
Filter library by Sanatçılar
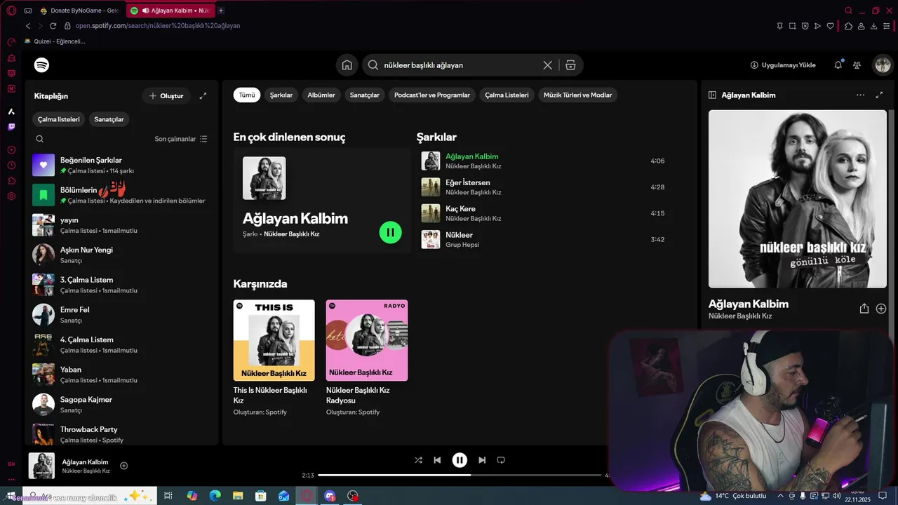tap(109, 119)
